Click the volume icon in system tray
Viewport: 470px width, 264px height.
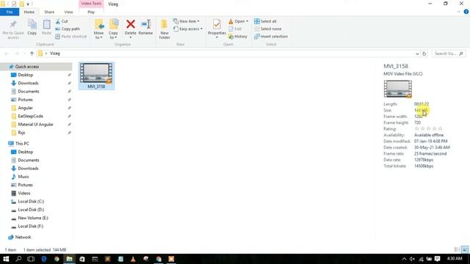tap(412, 259)
